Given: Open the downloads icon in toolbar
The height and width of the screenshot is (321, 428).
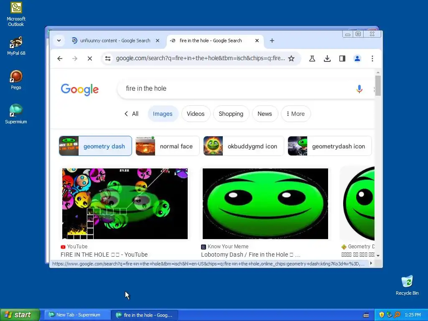Looking at the screenshot, I should point(327,59).
